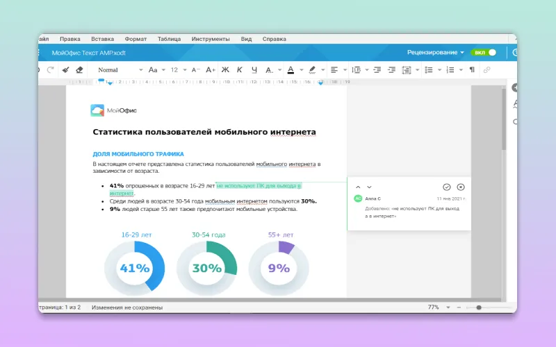Open the Справка menu
This screenshot has height=347, width=556.
click(274, 39)
